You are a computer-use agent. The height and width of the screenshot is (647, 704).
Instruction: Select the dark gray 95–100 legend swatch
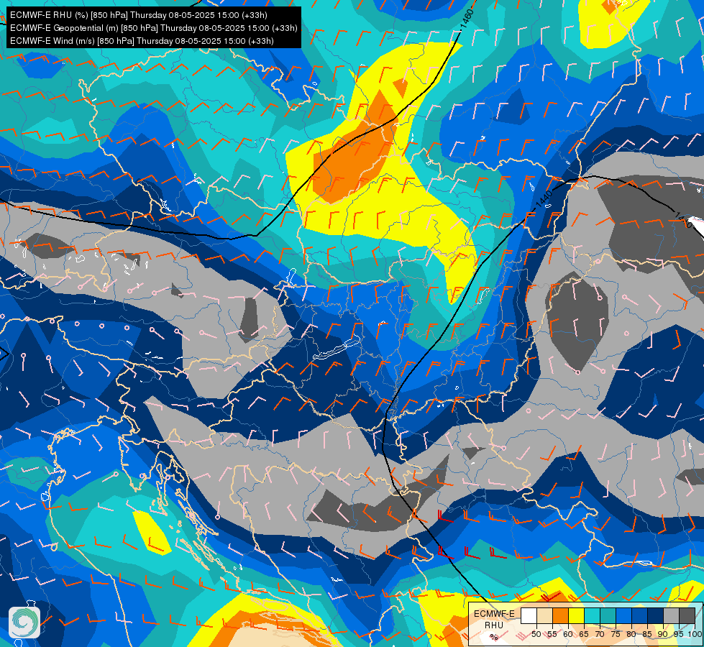(687, 615)
